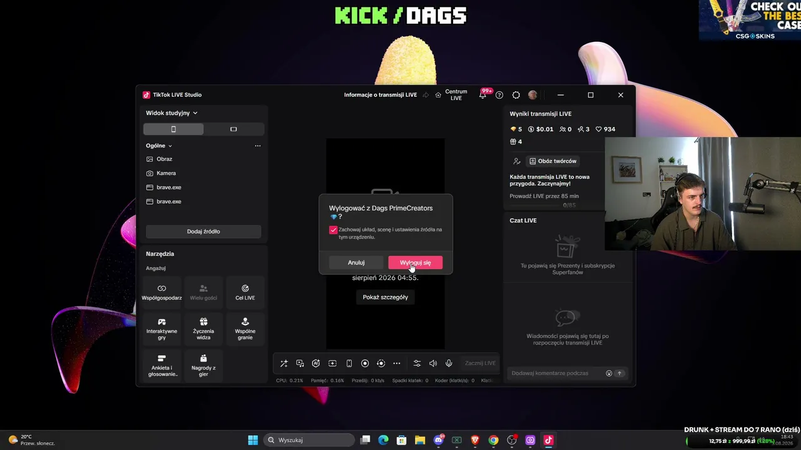
Task: Switch to portrait layout view
Action: tap(173, 129)
